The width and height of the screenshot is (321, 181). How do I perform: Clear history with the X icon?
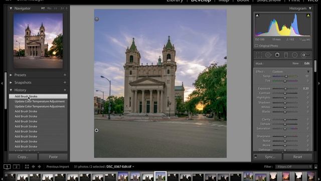65,90
